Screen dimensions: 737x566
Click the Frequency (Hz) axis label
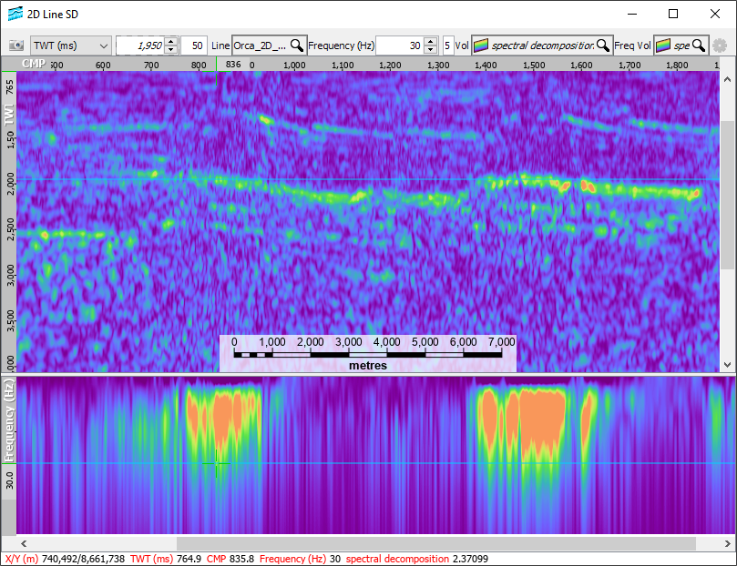pos(8,420)
